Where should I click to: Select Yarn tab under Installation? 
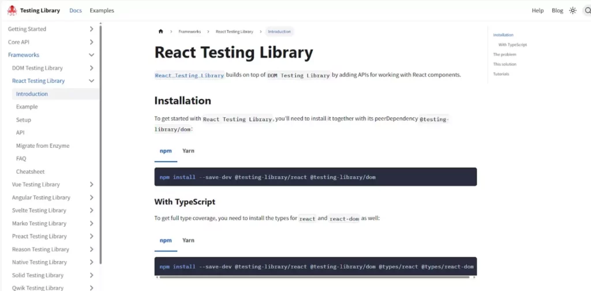[189, 151]
